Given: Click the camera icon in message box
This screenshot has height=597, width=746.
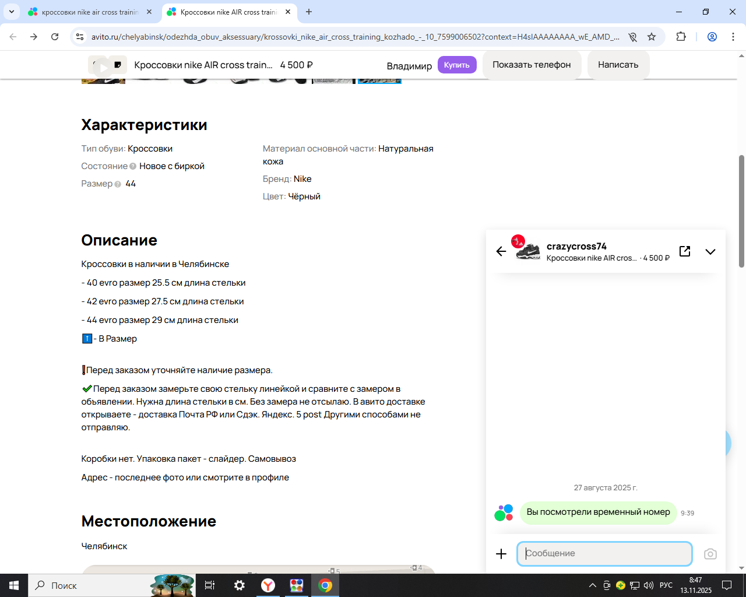Looking at the screenshot, I should click(x=710, y=554).
